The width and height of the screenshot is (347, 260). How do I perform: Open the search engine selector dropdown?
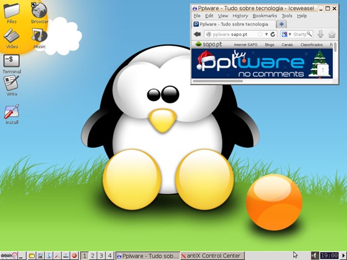pyautogui.click(x=286, y=34)
